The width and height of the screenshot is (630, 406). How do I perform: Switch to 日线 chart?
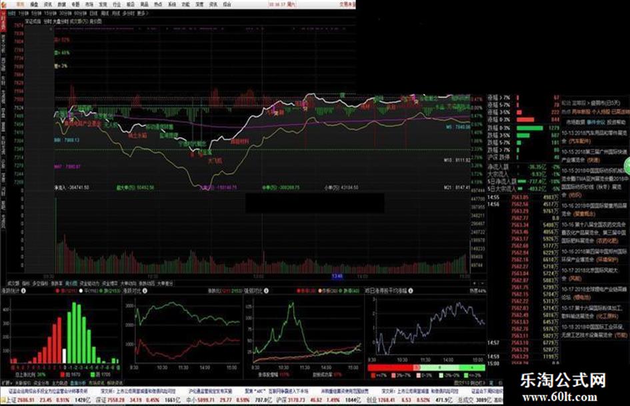[93, 13]
